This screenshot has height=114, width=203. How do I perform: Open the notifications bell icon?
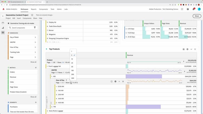click(194, 9)
